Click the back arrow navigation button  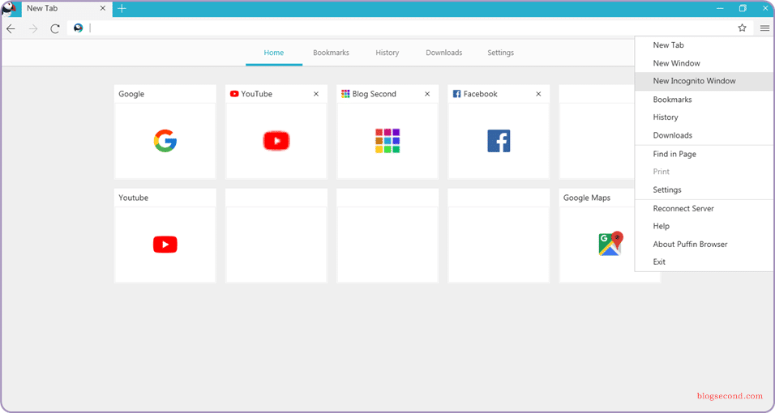pyautogui.click(x=11, y=28)
